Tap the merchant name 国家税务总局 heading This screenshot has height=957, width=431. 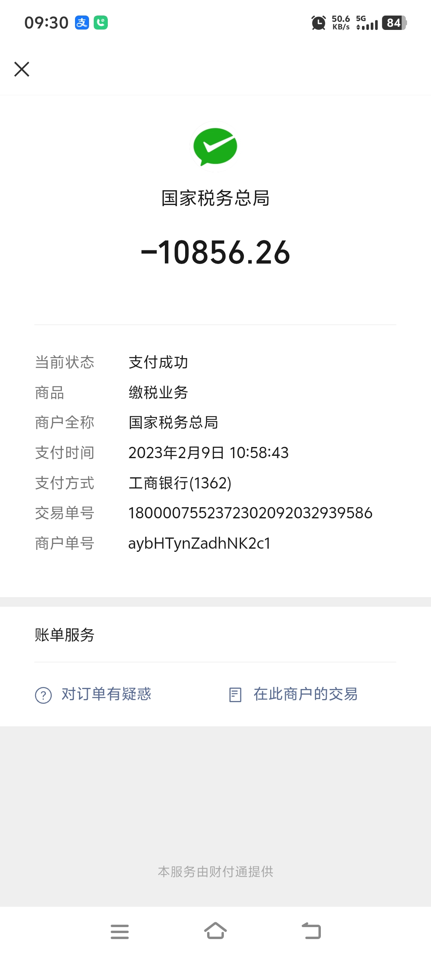(x=215, y=198)
